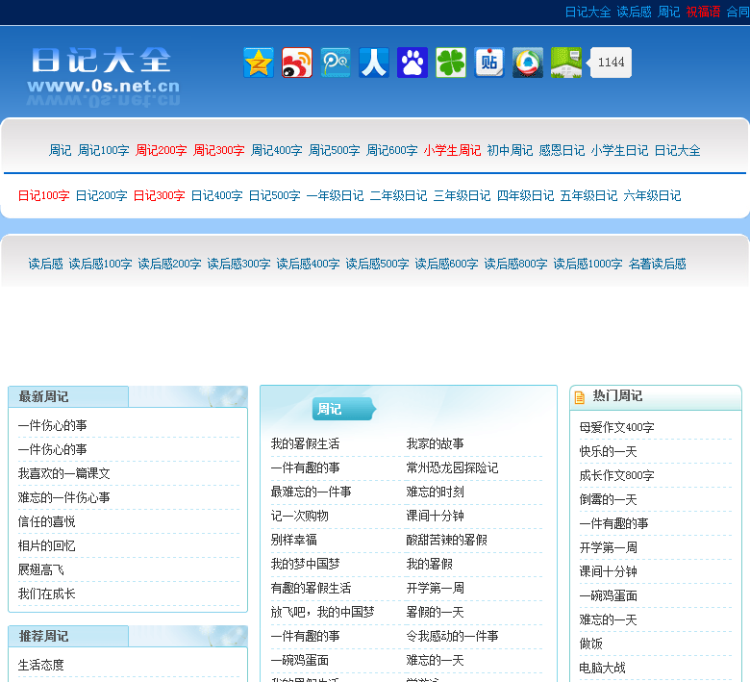Share to Baidu paw icon
Screen dimensions: 750x682
[x=412, y=63]
